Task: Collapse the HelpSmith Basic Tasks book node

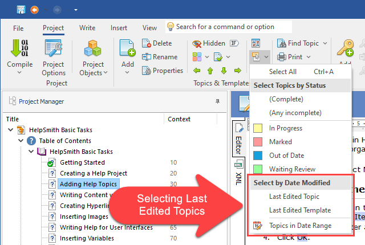Action: pyautogui.click(x=31, y=152)
